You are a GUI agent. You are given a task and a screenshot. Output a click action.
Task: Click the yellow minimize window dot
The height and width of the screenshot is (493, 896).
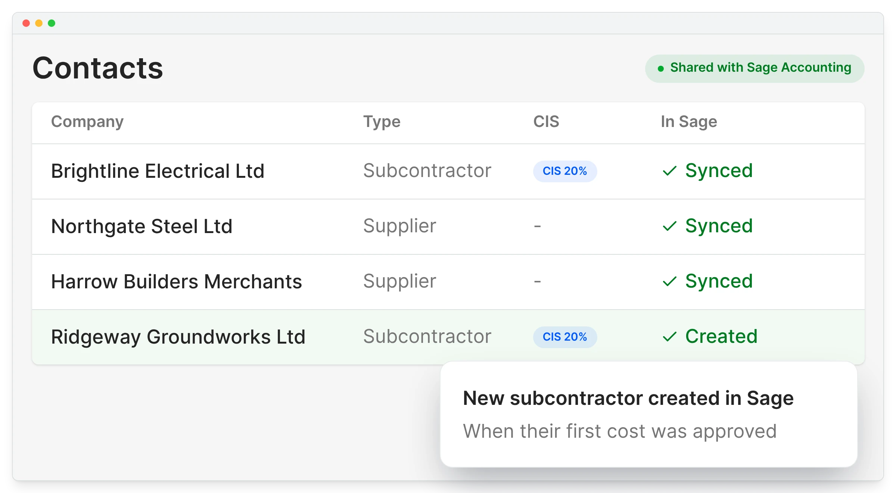39,23
